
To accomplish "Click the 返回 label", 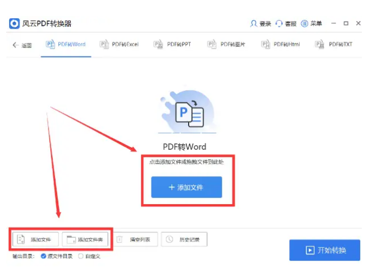I will [26, 45].
